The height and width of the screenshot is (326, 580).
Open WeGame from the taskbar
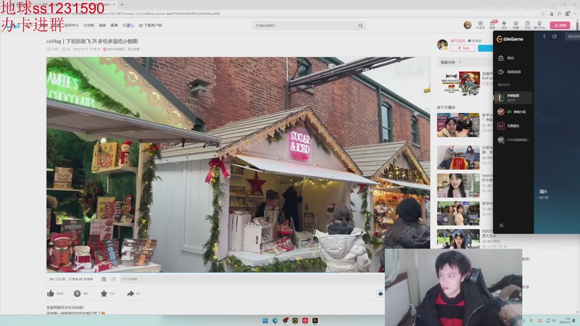315,320
